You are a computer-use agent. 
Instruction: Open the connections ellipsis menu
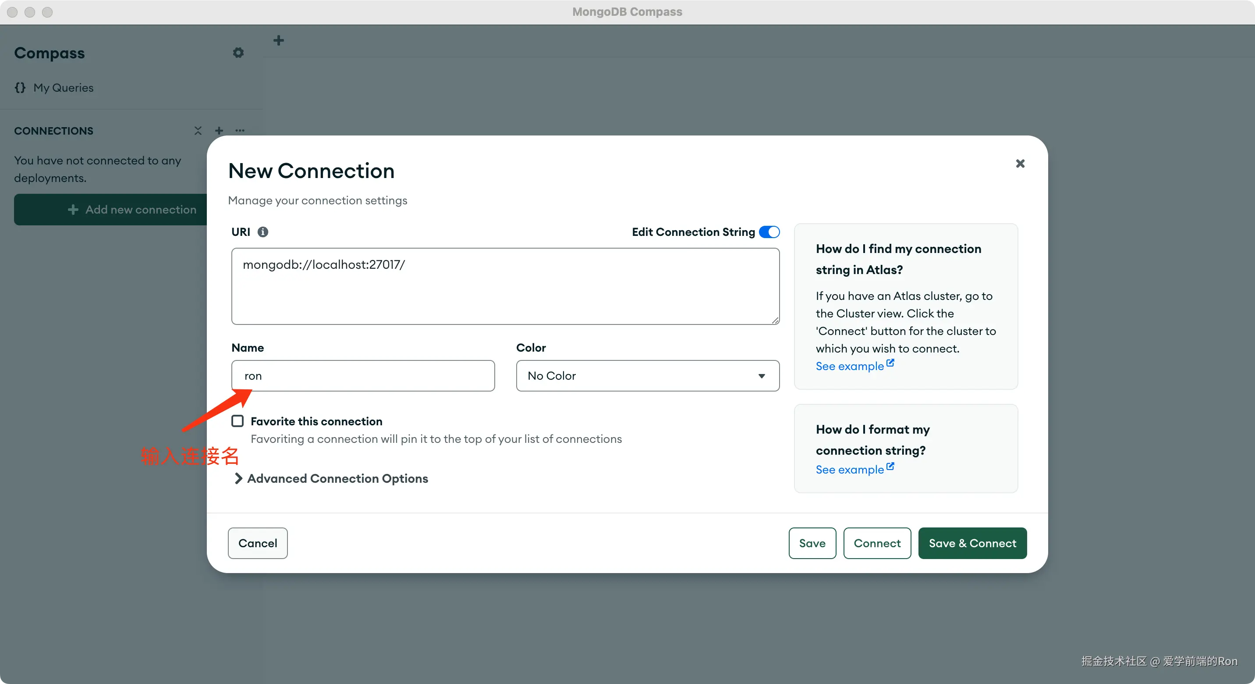(240, 131)
